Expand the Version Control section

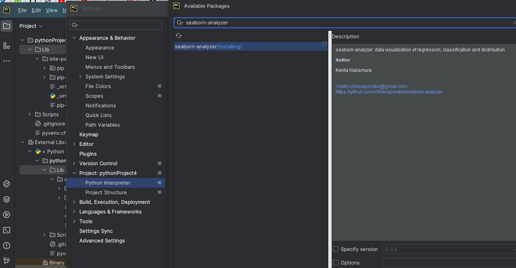[74, 163]
